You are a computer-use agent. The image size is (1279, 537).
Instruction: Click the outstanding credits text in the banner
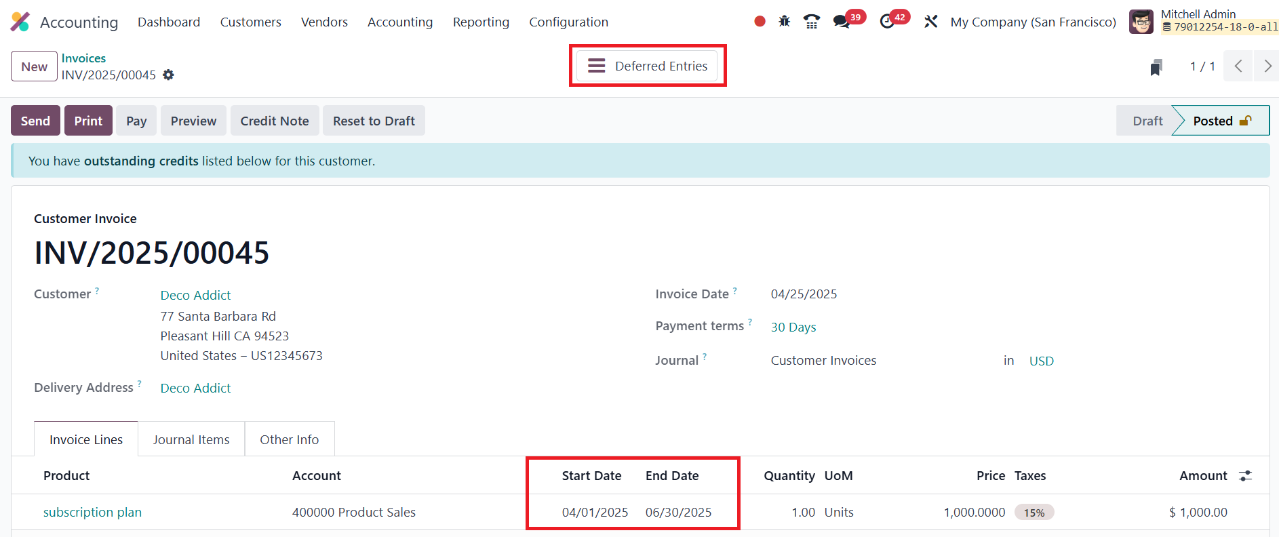point(141,161)
